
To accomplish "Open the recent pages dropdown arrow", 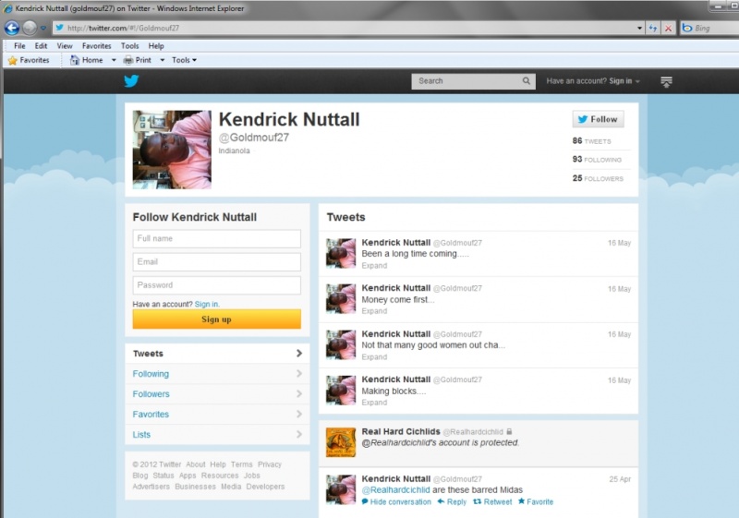I will pyautogui.click(x=42, y=29).
